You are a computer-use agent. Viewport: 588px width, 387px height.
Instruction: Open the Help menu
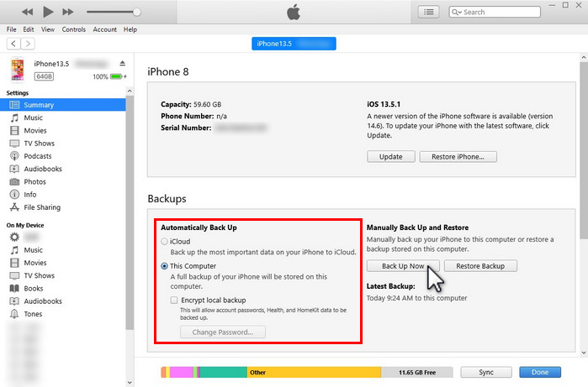[x=130, y=29]
